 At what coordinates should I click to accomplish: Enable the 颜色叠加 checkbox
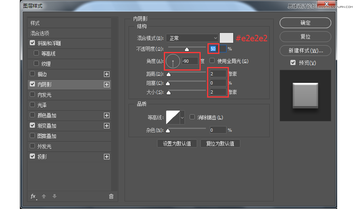point(33,115)
